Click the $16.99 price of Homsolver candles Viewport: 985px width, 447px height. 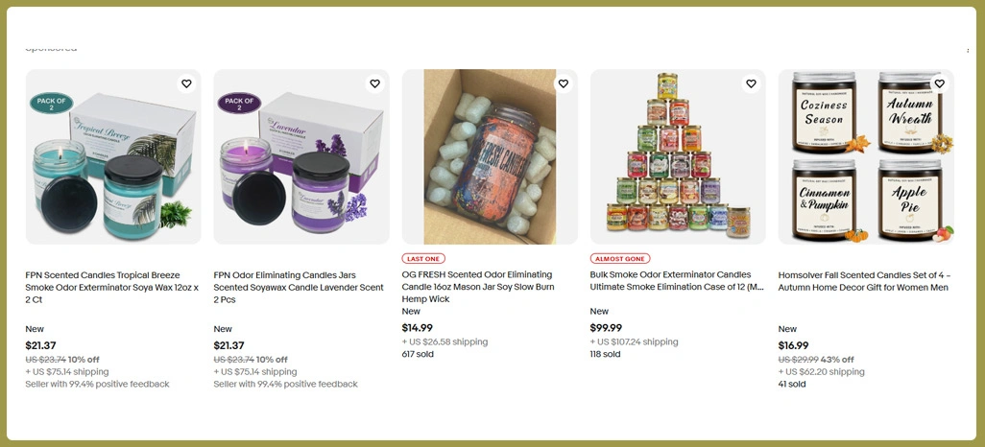tap(793, 345)
